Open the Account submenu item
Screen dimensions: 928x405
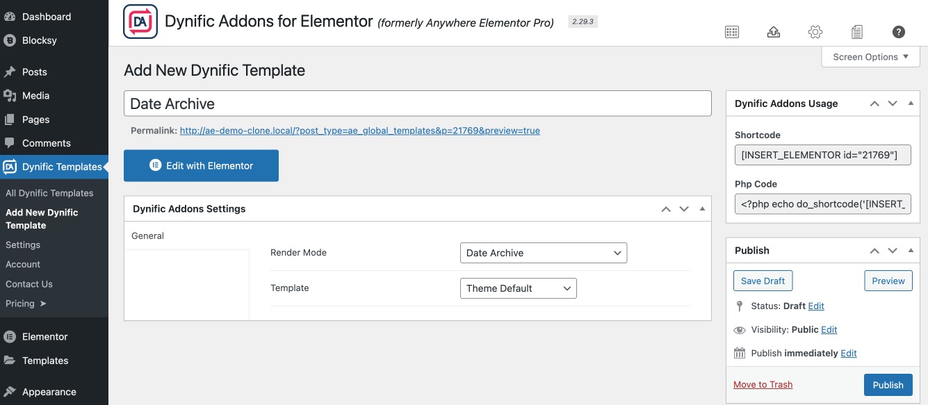coord(23,265)
